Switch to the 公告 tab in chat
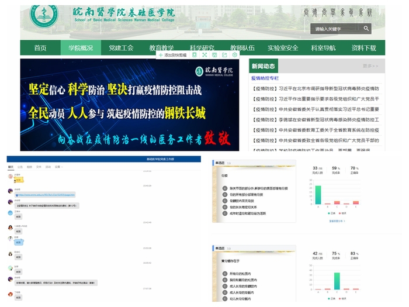 20,167
